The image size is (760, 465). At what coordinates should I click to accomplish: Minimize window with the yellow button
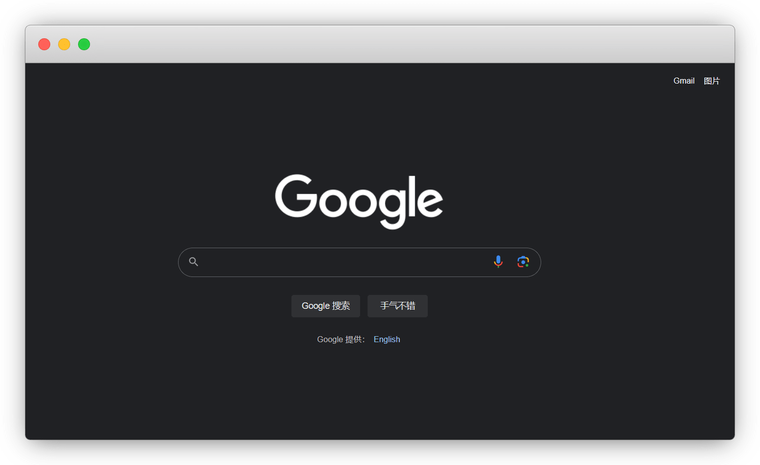pos(64,44)
